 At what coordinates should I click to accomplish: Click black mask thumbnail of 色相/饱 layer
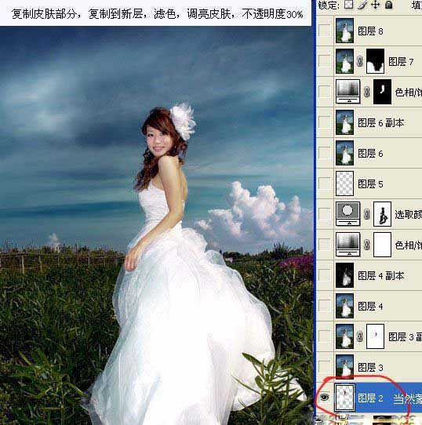coord(383,92)
